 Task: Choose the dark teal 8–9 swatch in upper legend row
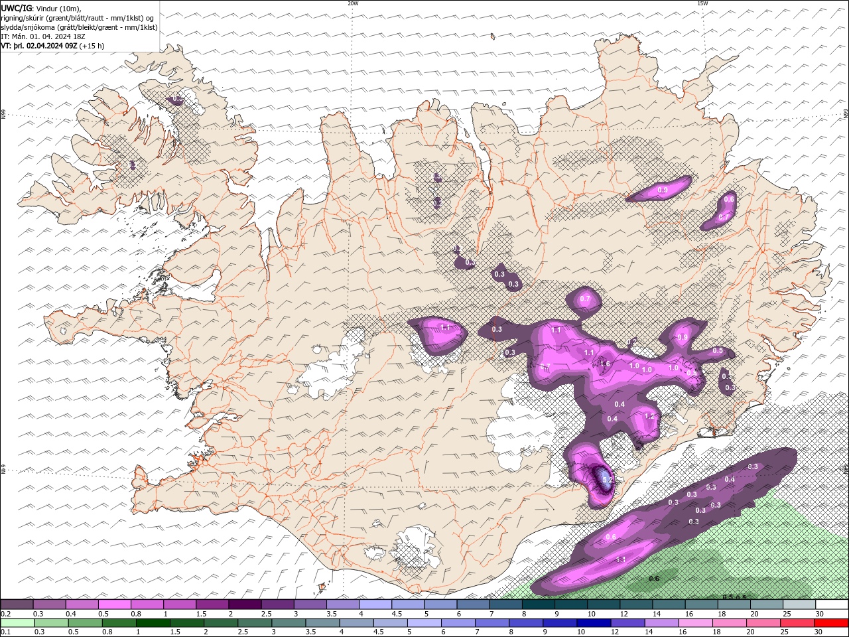click(x=539, y=604)
